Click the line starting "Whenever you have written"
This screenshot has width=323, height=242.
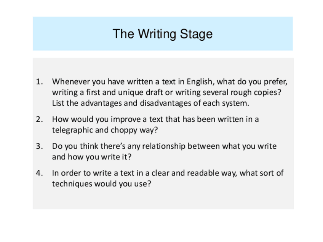170,81
